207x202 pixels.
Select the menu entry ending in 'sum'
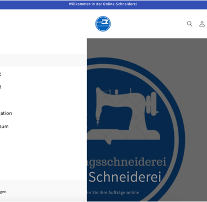coord(4,126)
